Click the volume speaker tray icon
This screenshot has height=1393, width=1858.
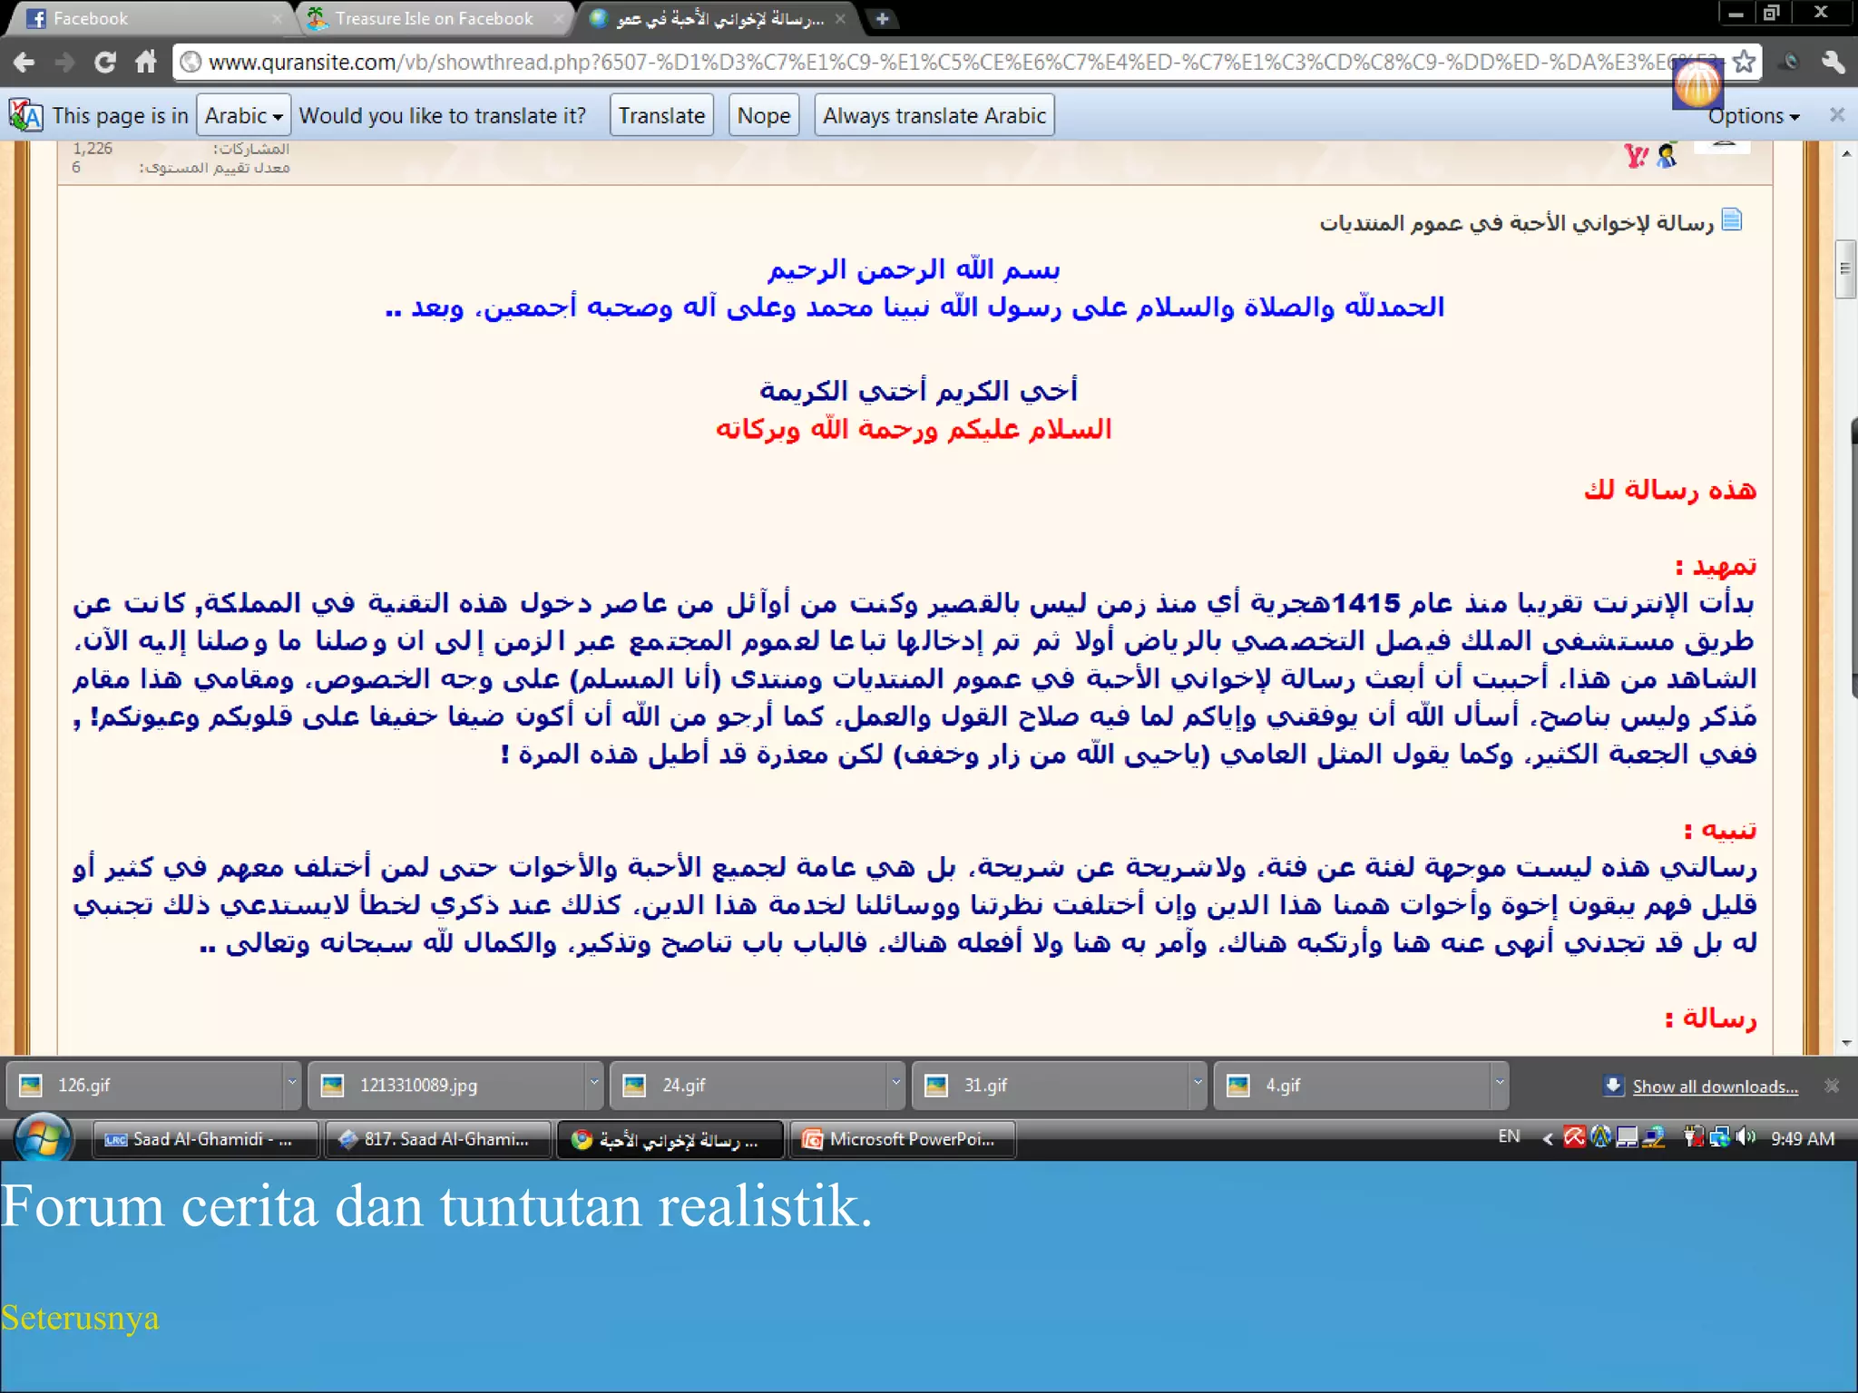coord(1746,1137)
